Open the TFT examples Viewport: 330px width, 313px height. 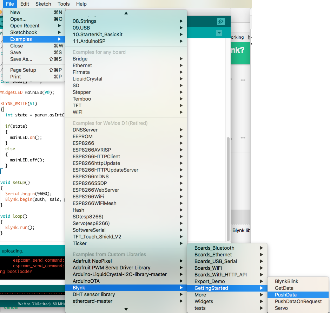click(126, 106)
